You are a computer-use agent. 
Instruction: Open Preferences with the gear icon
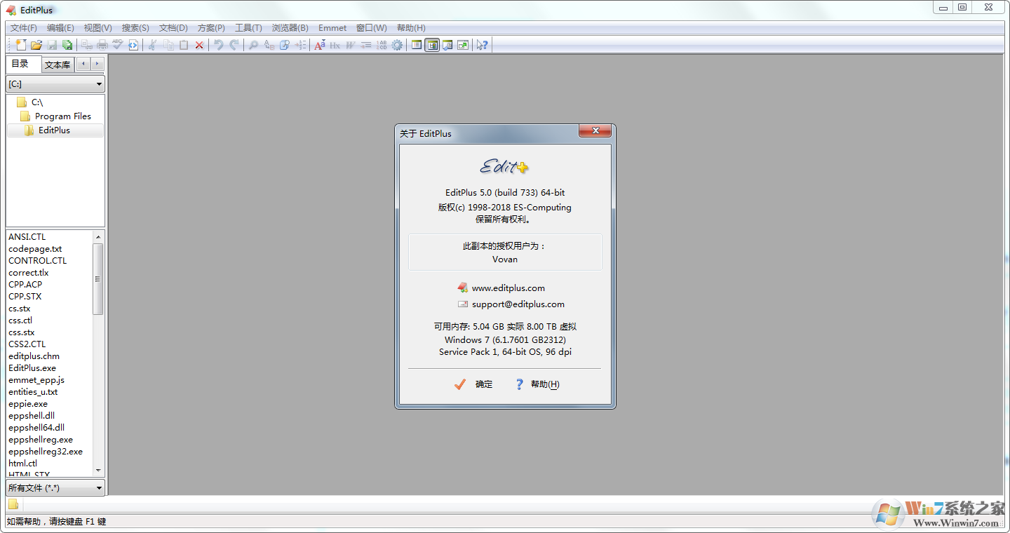[398, 45]
